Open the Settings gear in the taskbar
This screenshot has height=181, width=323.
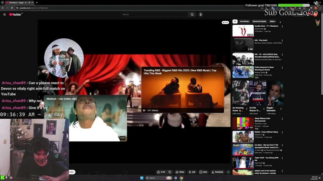tap(176, 178)
